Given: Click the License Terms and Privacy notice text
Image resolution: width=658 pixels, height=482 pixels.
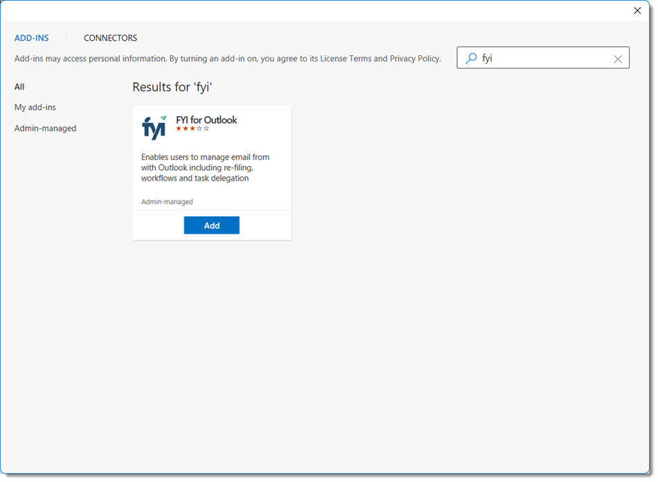Looking at the screenshot, I should [x=228, y=59].
